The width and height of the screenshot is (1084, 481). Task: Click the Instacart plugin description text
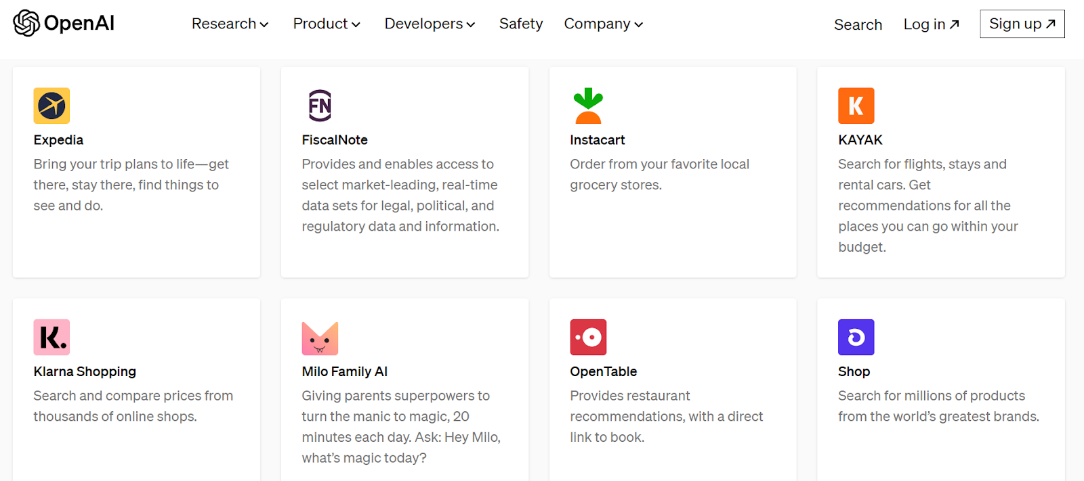coord(659,175)
